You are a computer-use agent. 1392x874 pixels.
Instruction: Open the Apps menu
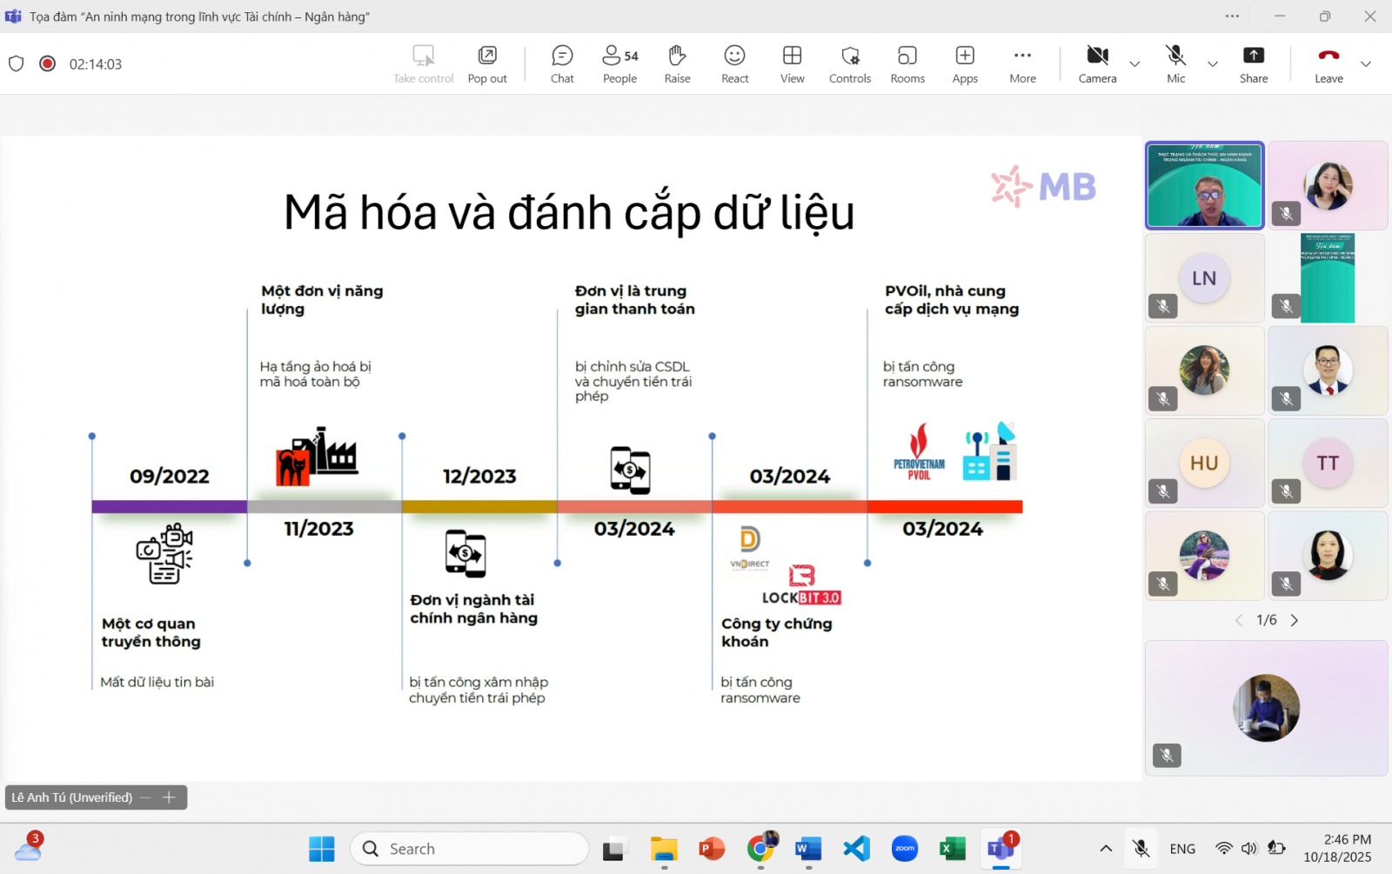[x=965, y=64]
